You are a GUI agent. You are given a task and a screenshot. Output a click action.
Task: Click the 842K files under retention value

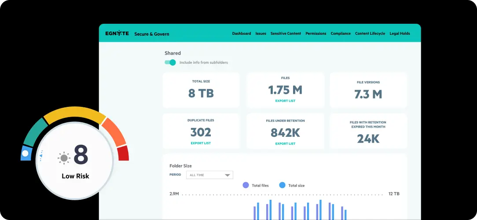click(285, 133)
